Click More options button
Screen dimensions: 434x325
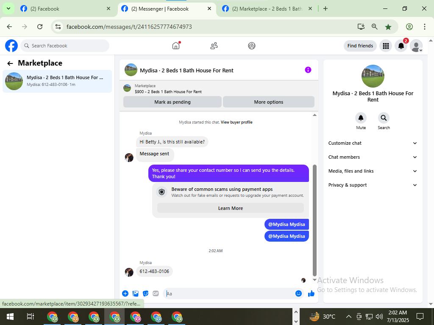(268, 102)
